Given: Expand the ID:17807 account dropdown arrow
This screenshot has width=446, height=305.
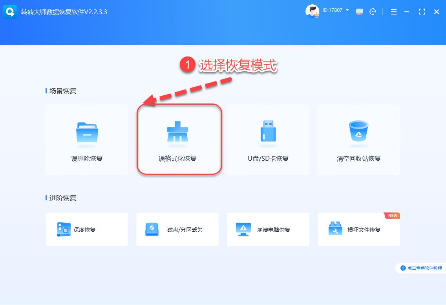Looking at the screenshot, I should 346,11.
